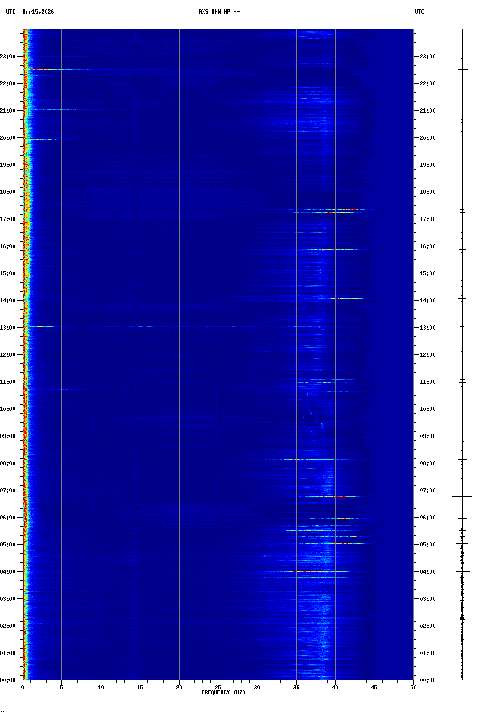
Task: Click the 40 tick on frequency axis
Action: (x=335, y=688)
